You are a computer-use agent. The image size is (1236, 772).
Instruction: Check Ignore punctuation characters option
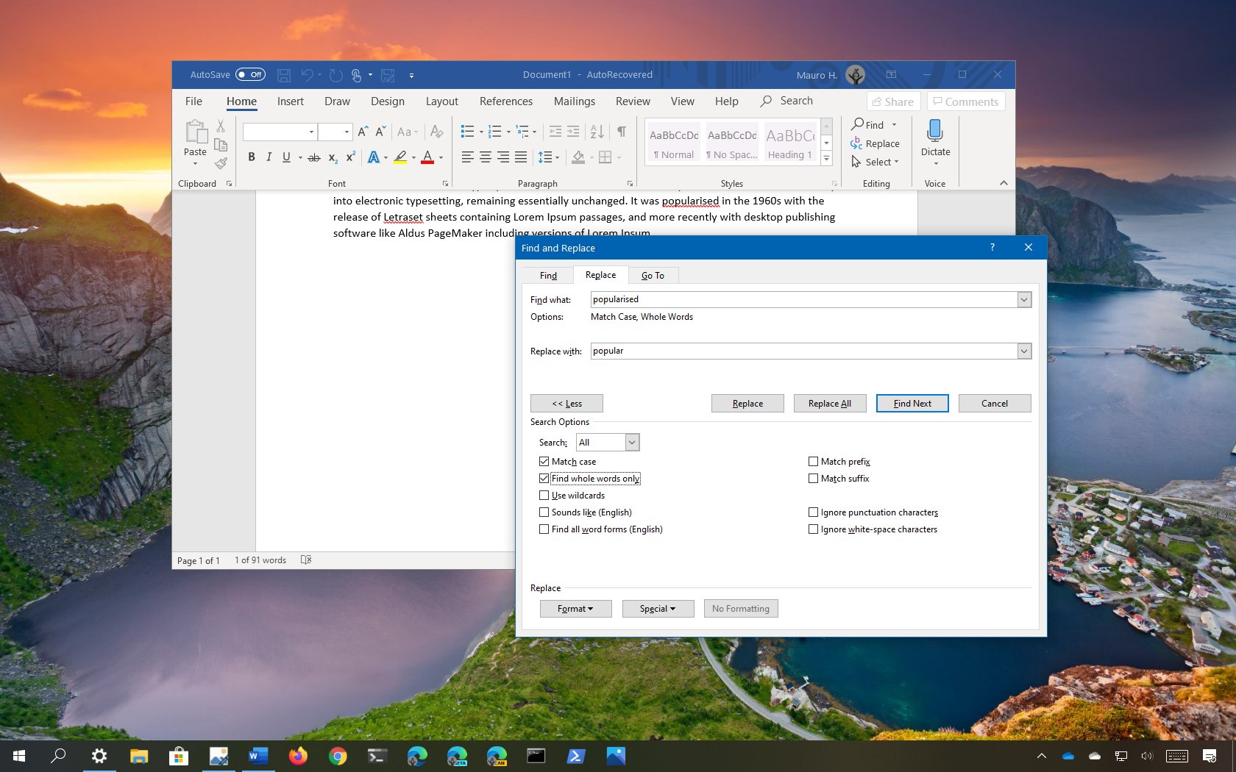coord(813,512)
